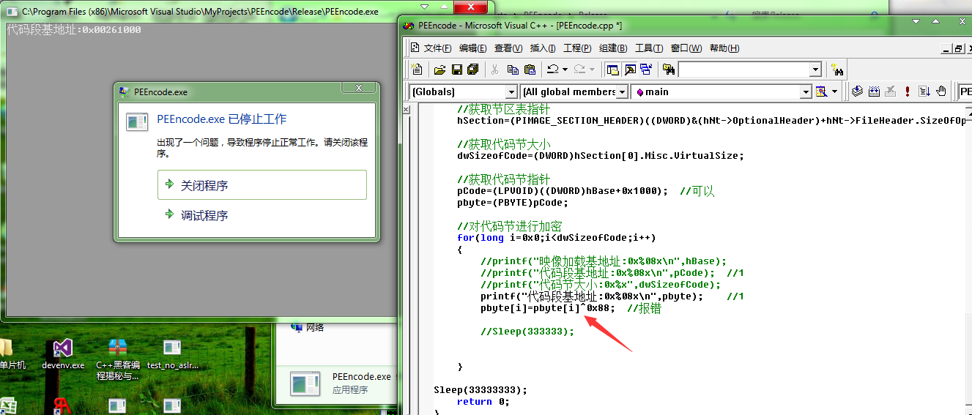This screenshot has height=415, width=972.
Task: Open the redo history dropdown arrow
Action: (x=592, y=70)
